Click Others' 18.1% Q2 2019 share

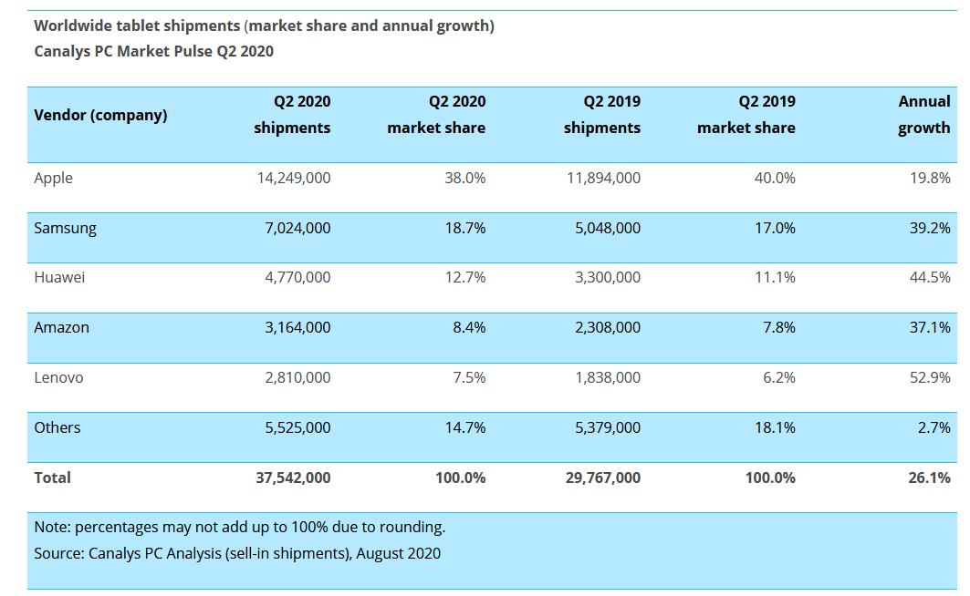[x=775, y=428]
